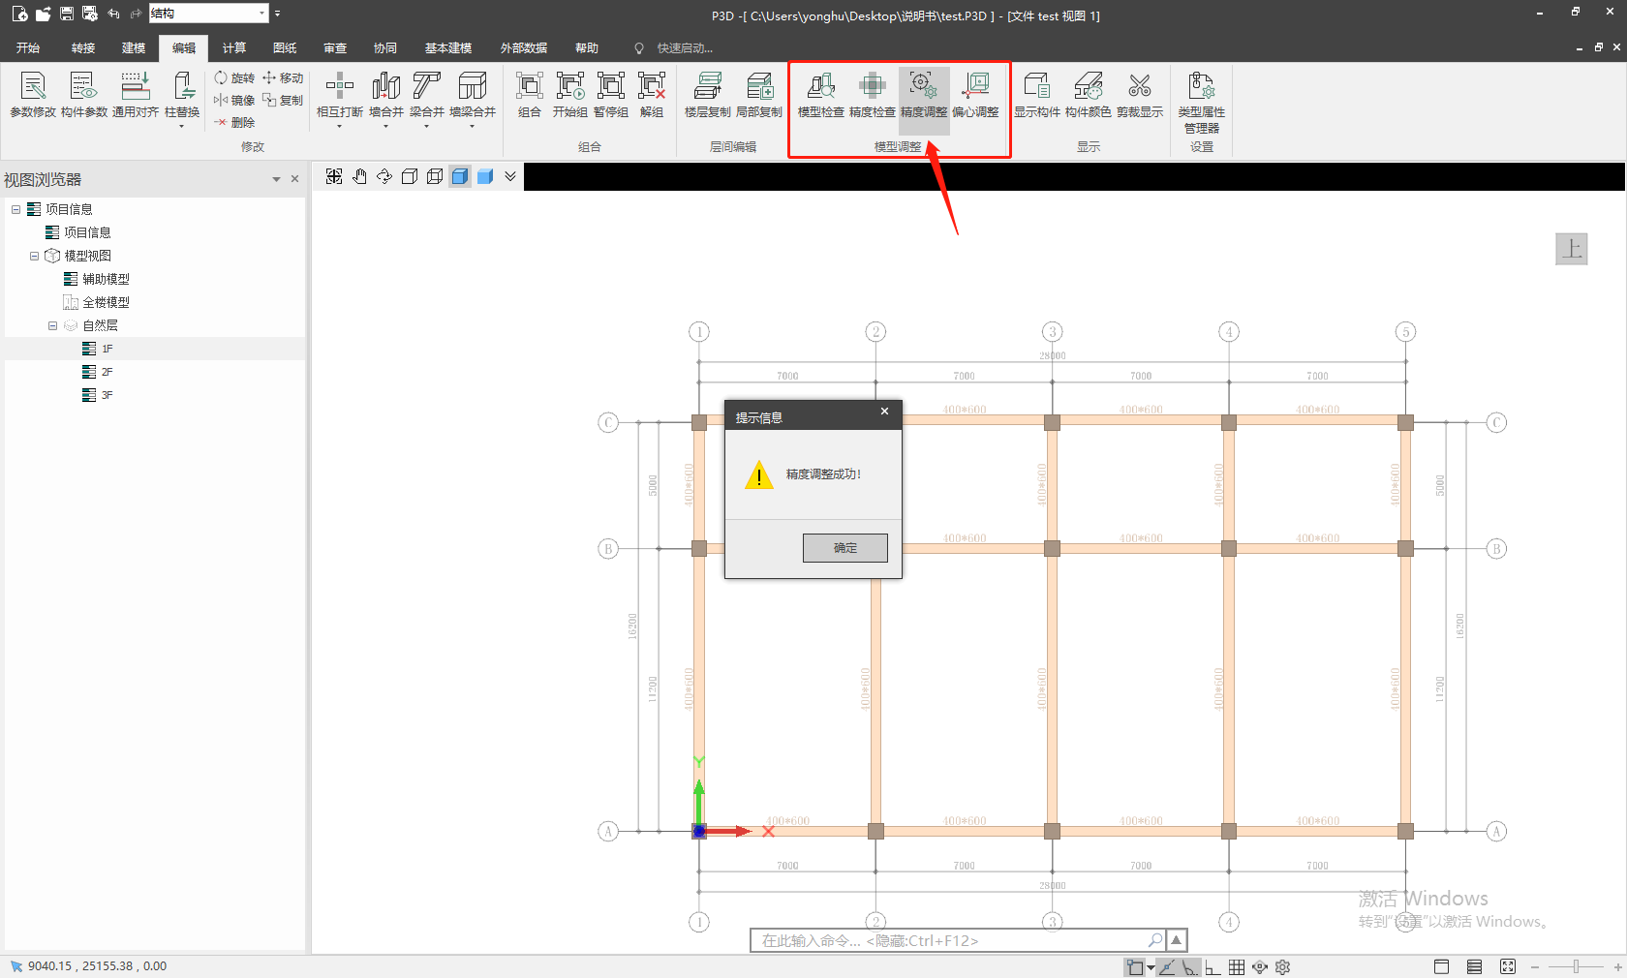1627x978 pixels.
Task: Open the 计算 ribbon tab
Action: [x=234, y=48]
